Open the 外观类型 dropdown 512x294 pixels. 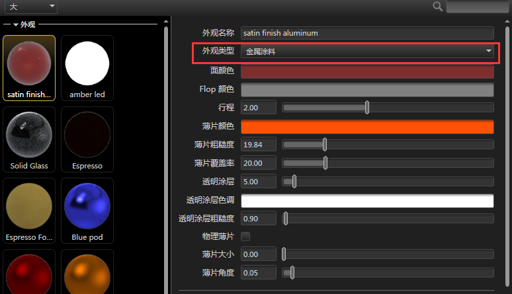click(367, 51)
